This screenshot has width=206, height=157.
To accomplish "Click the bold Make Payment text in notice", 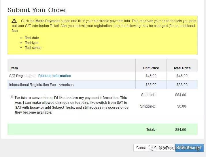I will point(48,21).
